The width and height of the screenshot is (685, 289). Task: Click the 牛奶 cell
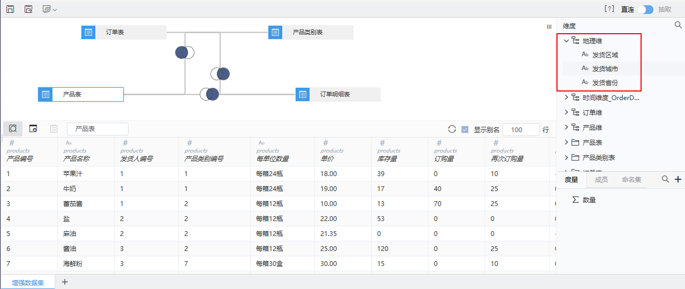point(70,189)
